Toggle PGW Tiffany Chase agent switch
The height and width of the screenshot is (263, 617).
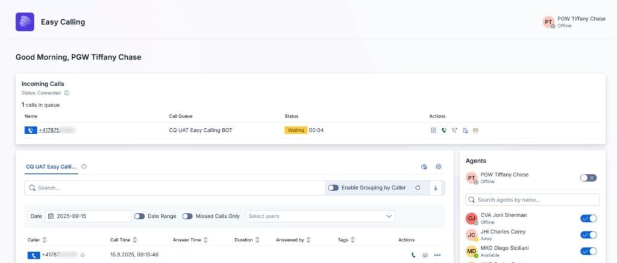tap(588, 178)
